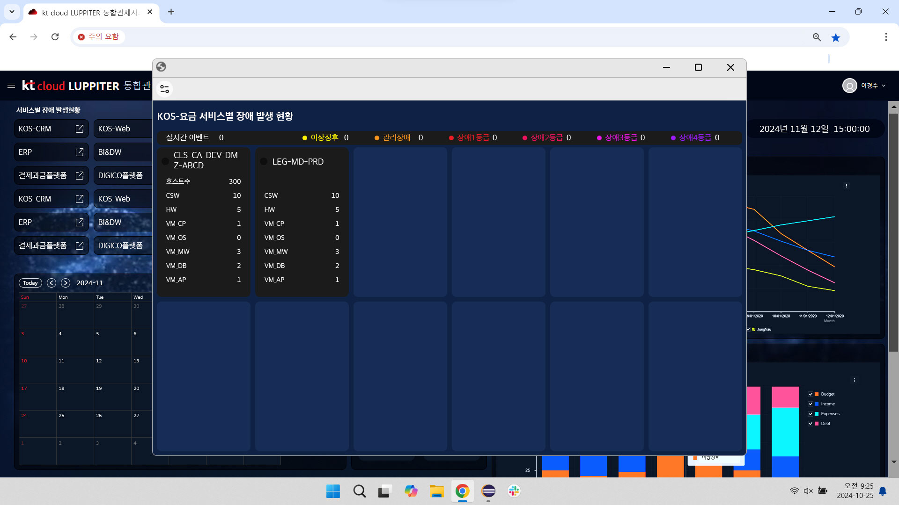Open a new browser tab

click(171, 12)
